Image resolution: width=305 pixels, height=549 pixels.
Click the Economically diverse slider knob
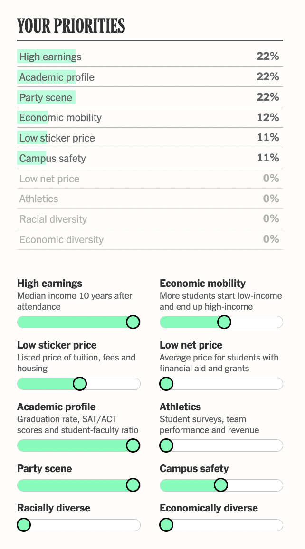(166, 525)
